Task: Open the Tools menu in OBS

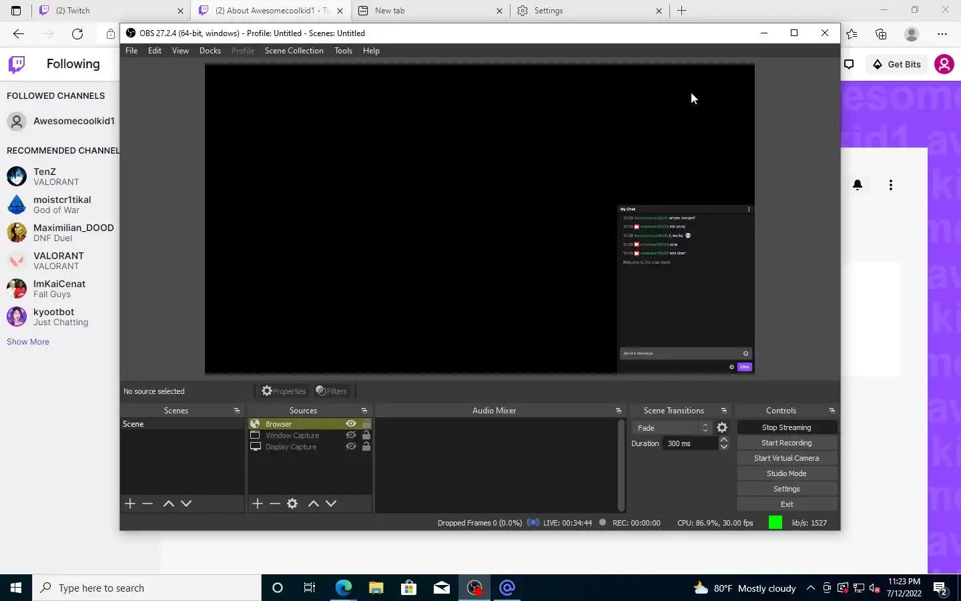Action: 343,51
